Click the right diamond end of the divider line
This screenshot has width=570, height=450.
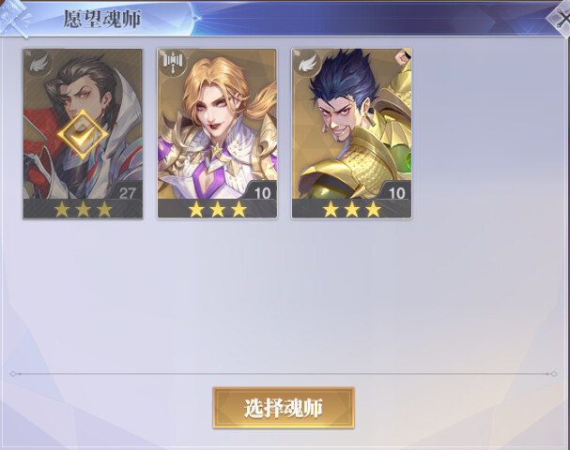(x=554, y=373)
